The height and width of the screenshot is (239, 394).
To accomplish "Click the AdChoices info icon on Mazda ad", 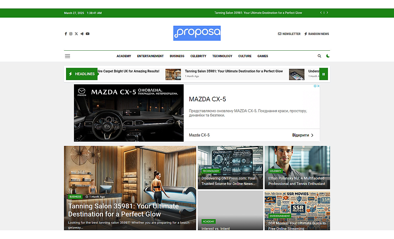I will click(x=315, y=86).
